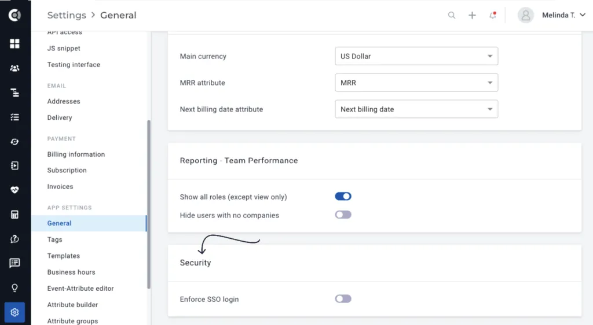Open Attribute groups page
Screen dimensions: 593x325
point(72,321)
